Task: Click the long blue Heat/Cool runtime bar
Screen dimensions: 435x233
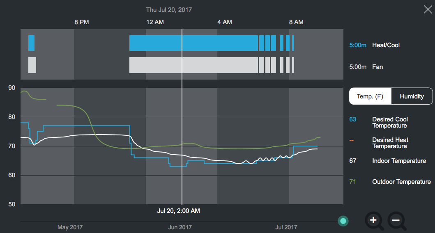Action: coord(193,43)
